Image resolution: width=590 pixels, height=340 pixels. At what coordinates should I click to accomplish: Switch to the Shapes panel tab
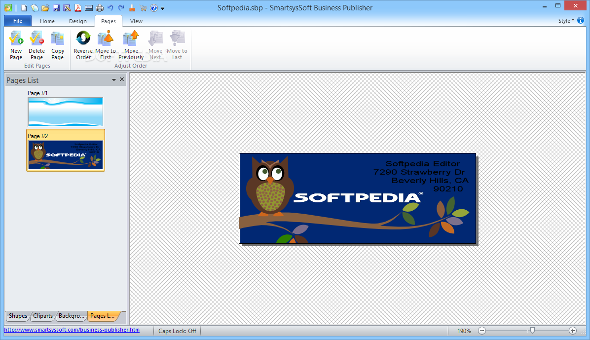(18, 315)
